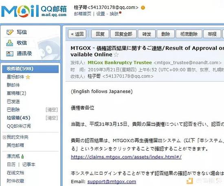Viewport: 224px width, 186px height.
Task: Open the 收件箱(598) inbox folder
Action: 30,69
